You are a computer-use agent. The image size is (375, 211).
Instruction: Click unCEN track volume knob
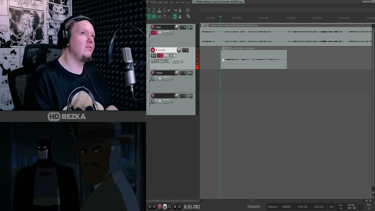179,50
